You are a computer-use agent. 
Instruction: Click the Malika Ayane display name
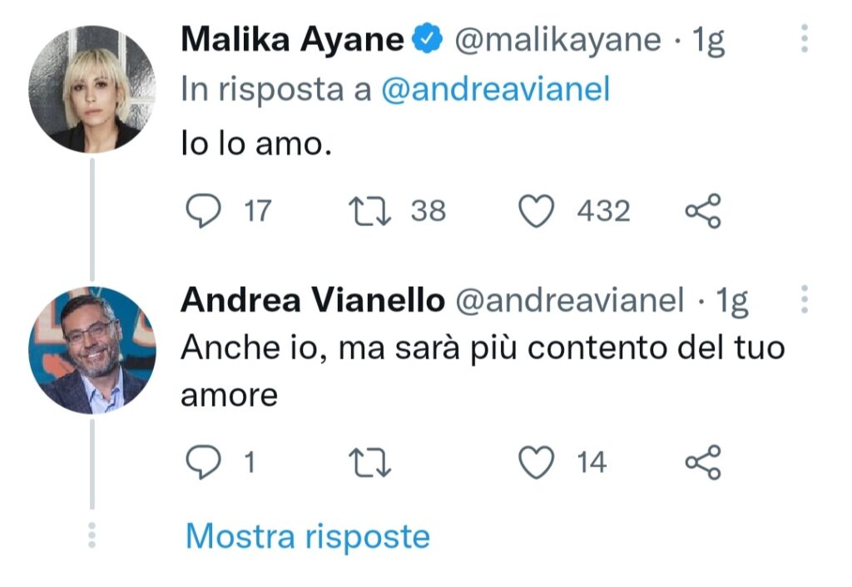pyautogui.click(x=292, y=39)
